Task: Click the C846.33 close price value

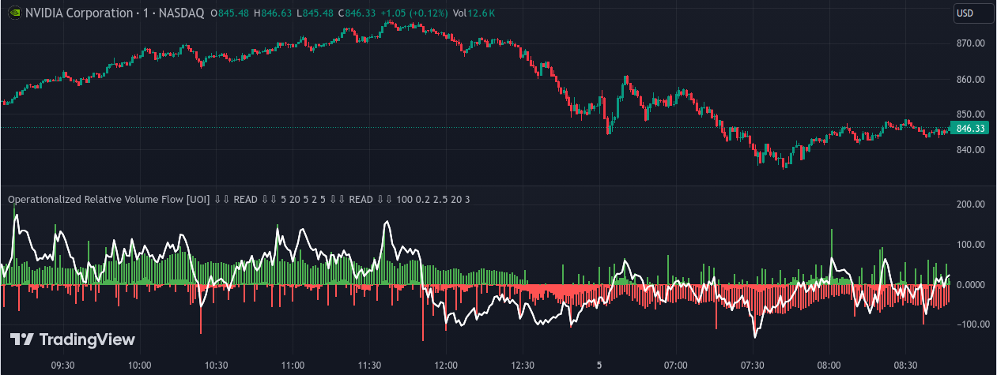Action: [x=357, y=13]
